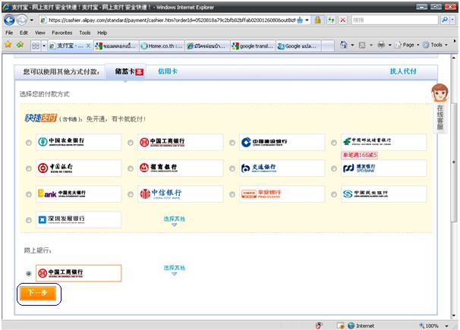460x330 pixels.
Task: Click the 在线客服 online support widget
Action: pos(440,108)
